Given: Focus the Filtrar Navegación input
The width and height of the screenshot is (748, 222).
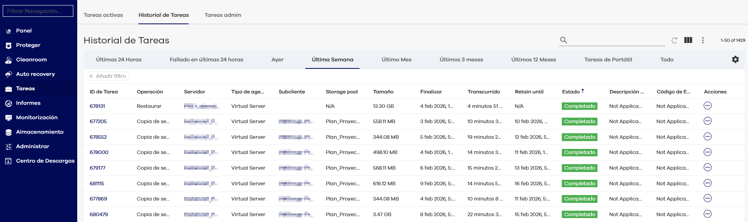Looking at the screenshot, I should click(38, 11).
